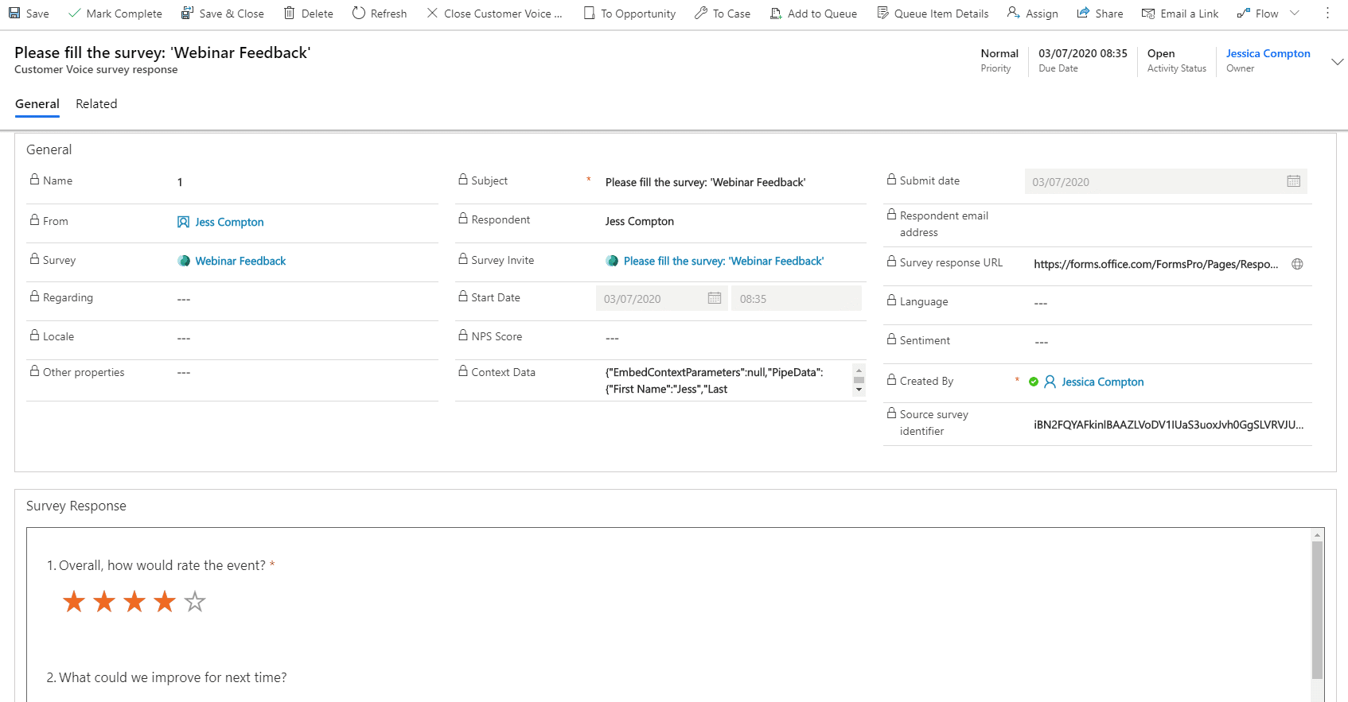Click the Share icon in command bar

[x=1083, y=14]
